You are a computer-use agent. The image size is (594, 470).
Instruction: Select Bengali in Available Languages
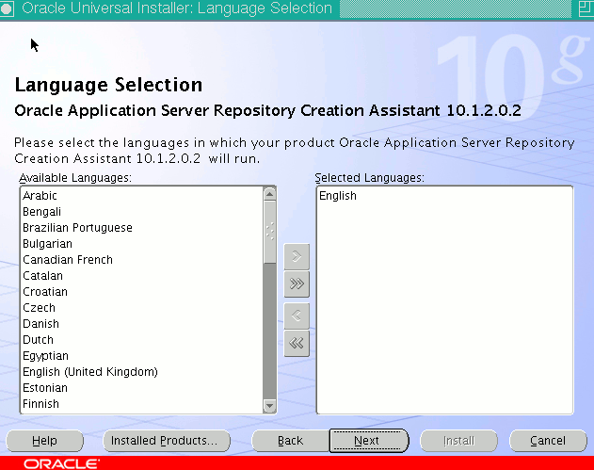[142, 212]
